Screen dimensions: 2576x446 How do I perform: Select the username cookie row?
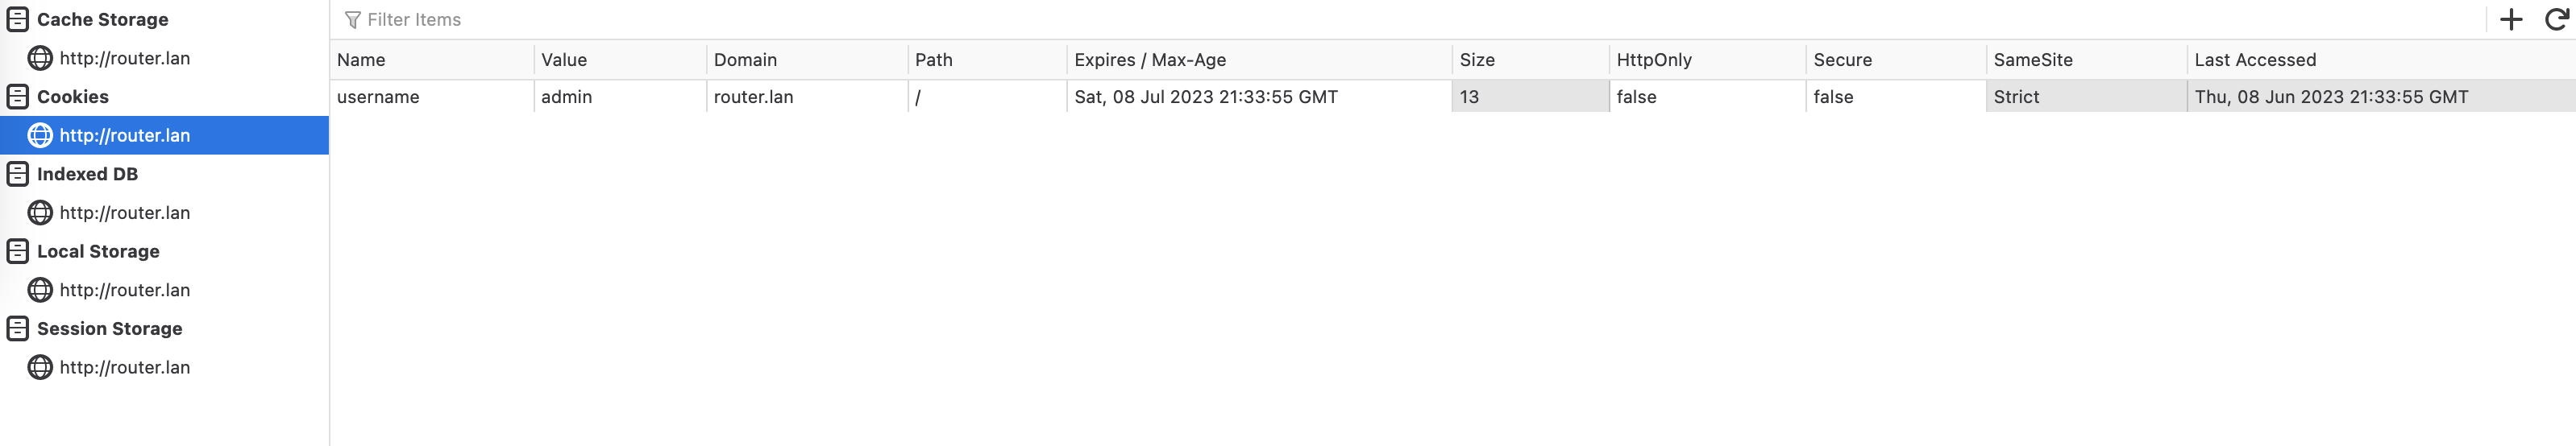click(x=378, y=97)
